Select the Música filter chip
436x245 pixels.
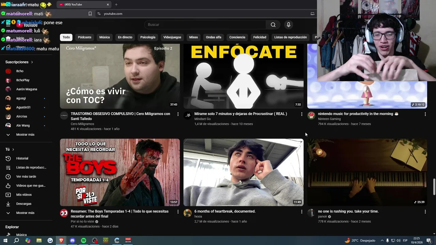105,37
